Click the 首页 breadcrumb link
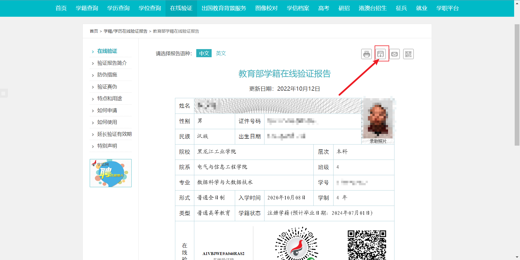 point(94,31)
